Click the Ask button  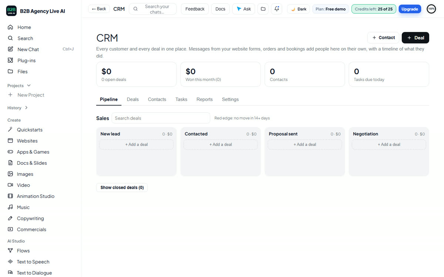[x=243, y=9]
